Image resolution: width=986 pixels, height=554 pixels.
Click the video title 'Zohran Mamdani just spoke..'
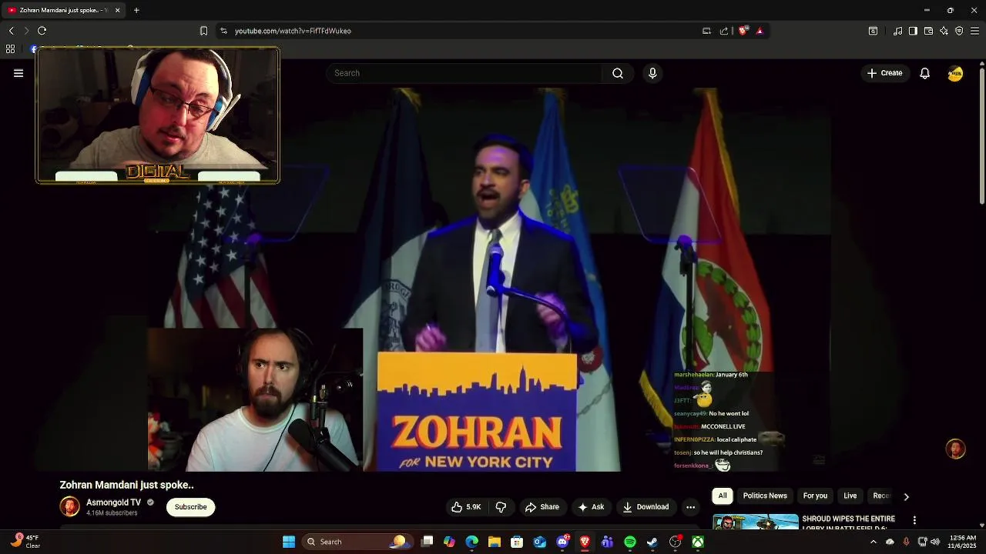point(126,486)
